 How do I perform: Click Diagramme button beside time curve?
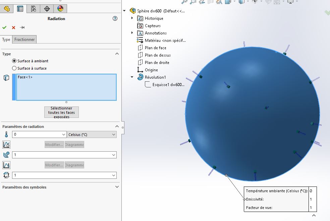[74, 145]
